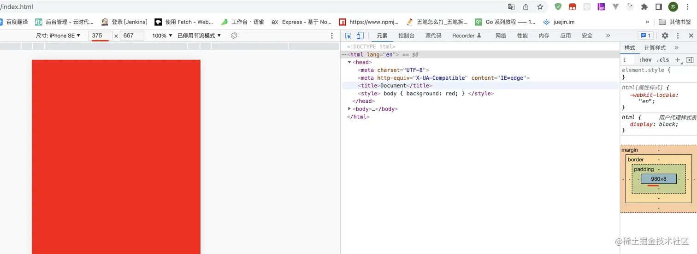The width and height of the screenshot is (697, 254).
Task: Switch to the 元素 tab
Action: tap(382, 35)
